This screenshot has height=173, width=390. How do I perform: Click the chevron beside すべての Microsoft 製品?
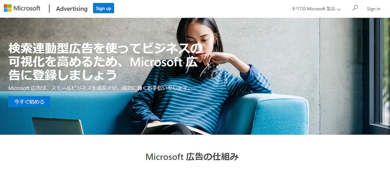click(339, 9)
